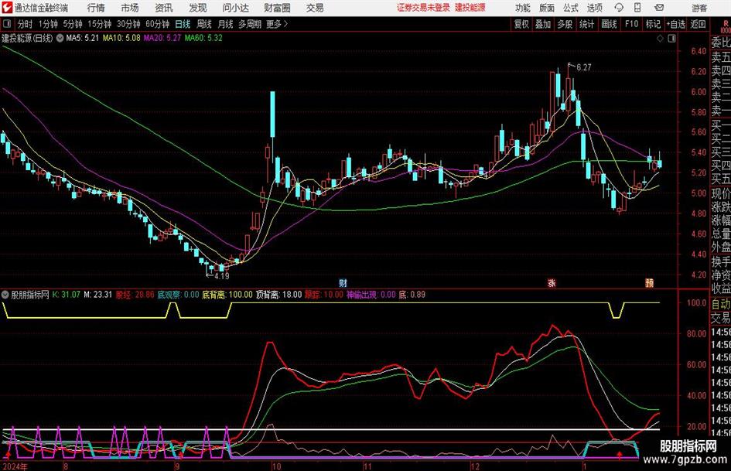Image resolution: width=731 pixels, height=471 pixels.
Task: Click the MA5: 5.21 indicator value
Action: 83,38
